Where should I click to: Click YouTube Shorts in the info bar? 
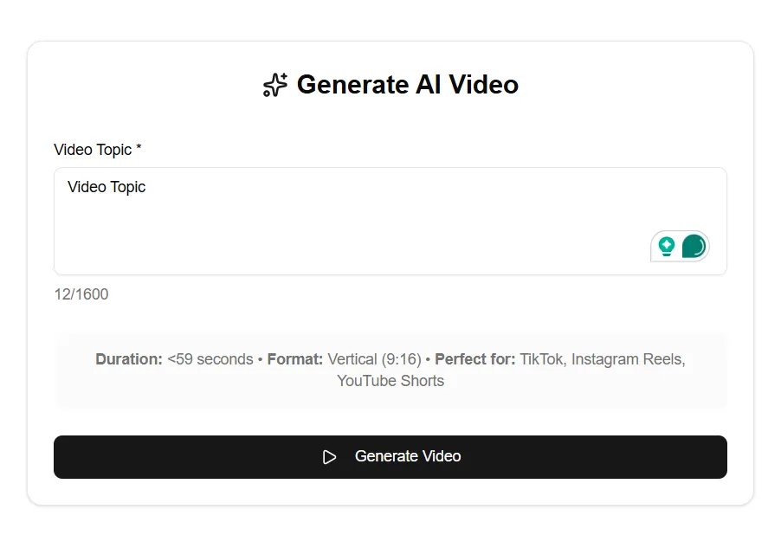390,380
